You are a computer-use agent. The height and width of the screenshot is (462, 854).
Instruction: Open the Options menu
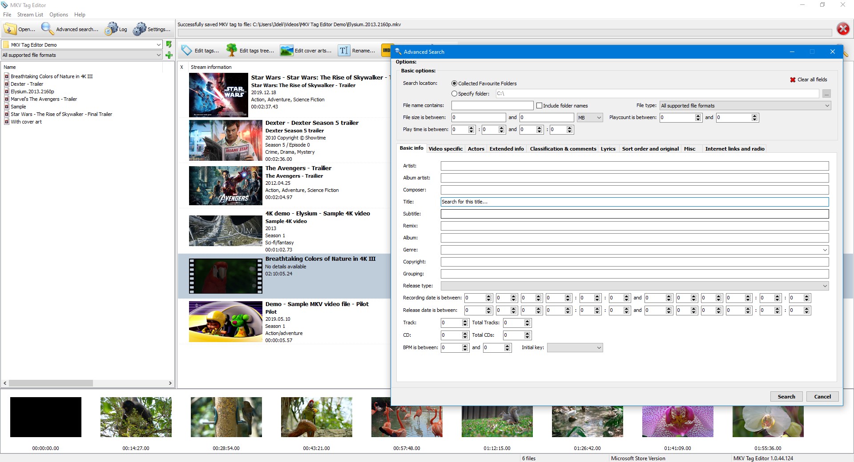(x=59, y=15)
